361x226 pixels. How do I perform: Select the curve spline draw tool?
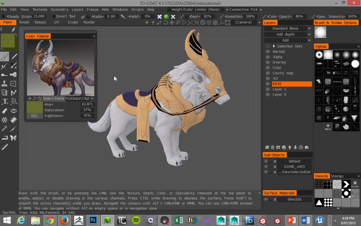[x=14, y=93]
